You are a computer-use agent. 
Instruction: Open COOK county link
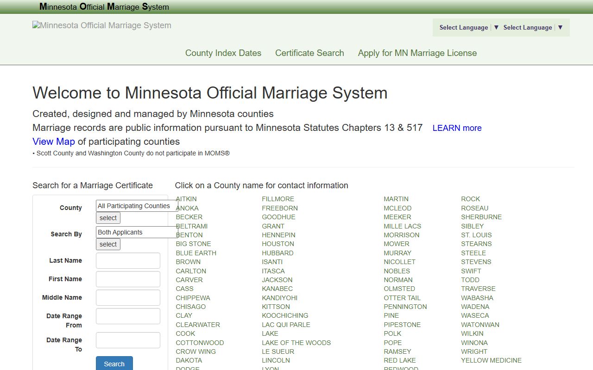click(x=185, y=333)
